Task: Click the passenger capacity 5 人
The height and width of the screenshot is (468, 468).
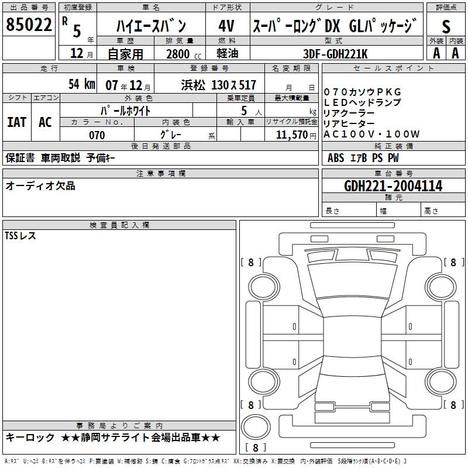Action: (x=251, y=111)
